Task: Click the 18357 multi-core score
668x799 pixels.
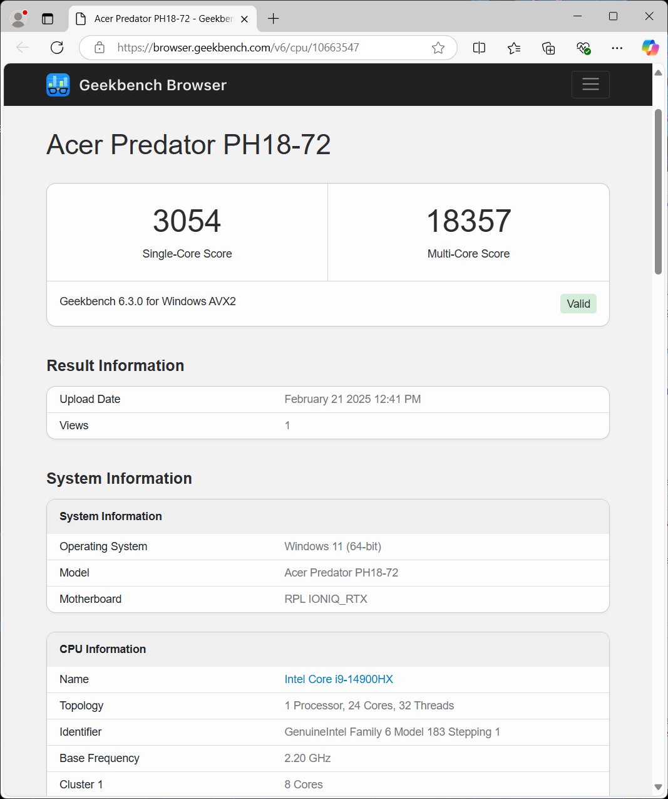Action: (469, 221)
